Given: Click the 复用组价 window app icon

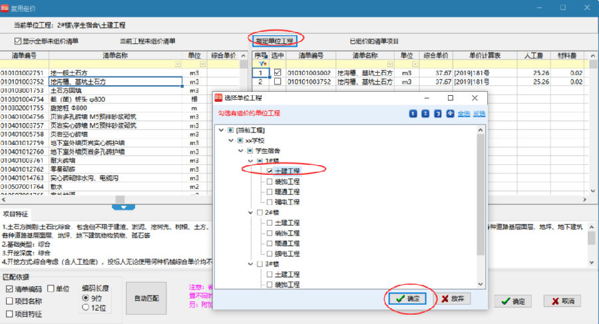Looking at the screenshot, I should click(x=7, y=8).
